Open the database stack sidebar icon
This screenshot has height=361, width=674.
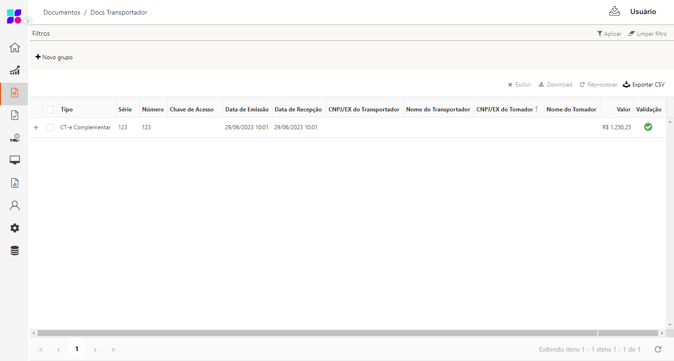pyautogui.click(x=15, y=251)
